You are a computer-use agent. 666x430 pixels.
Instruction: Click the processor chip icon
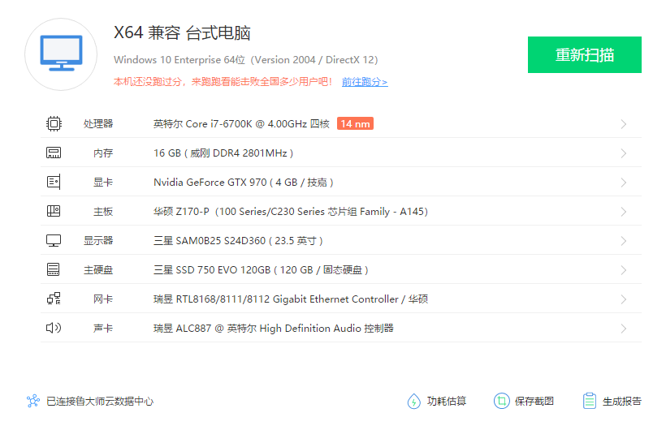(x=54, y=124)
